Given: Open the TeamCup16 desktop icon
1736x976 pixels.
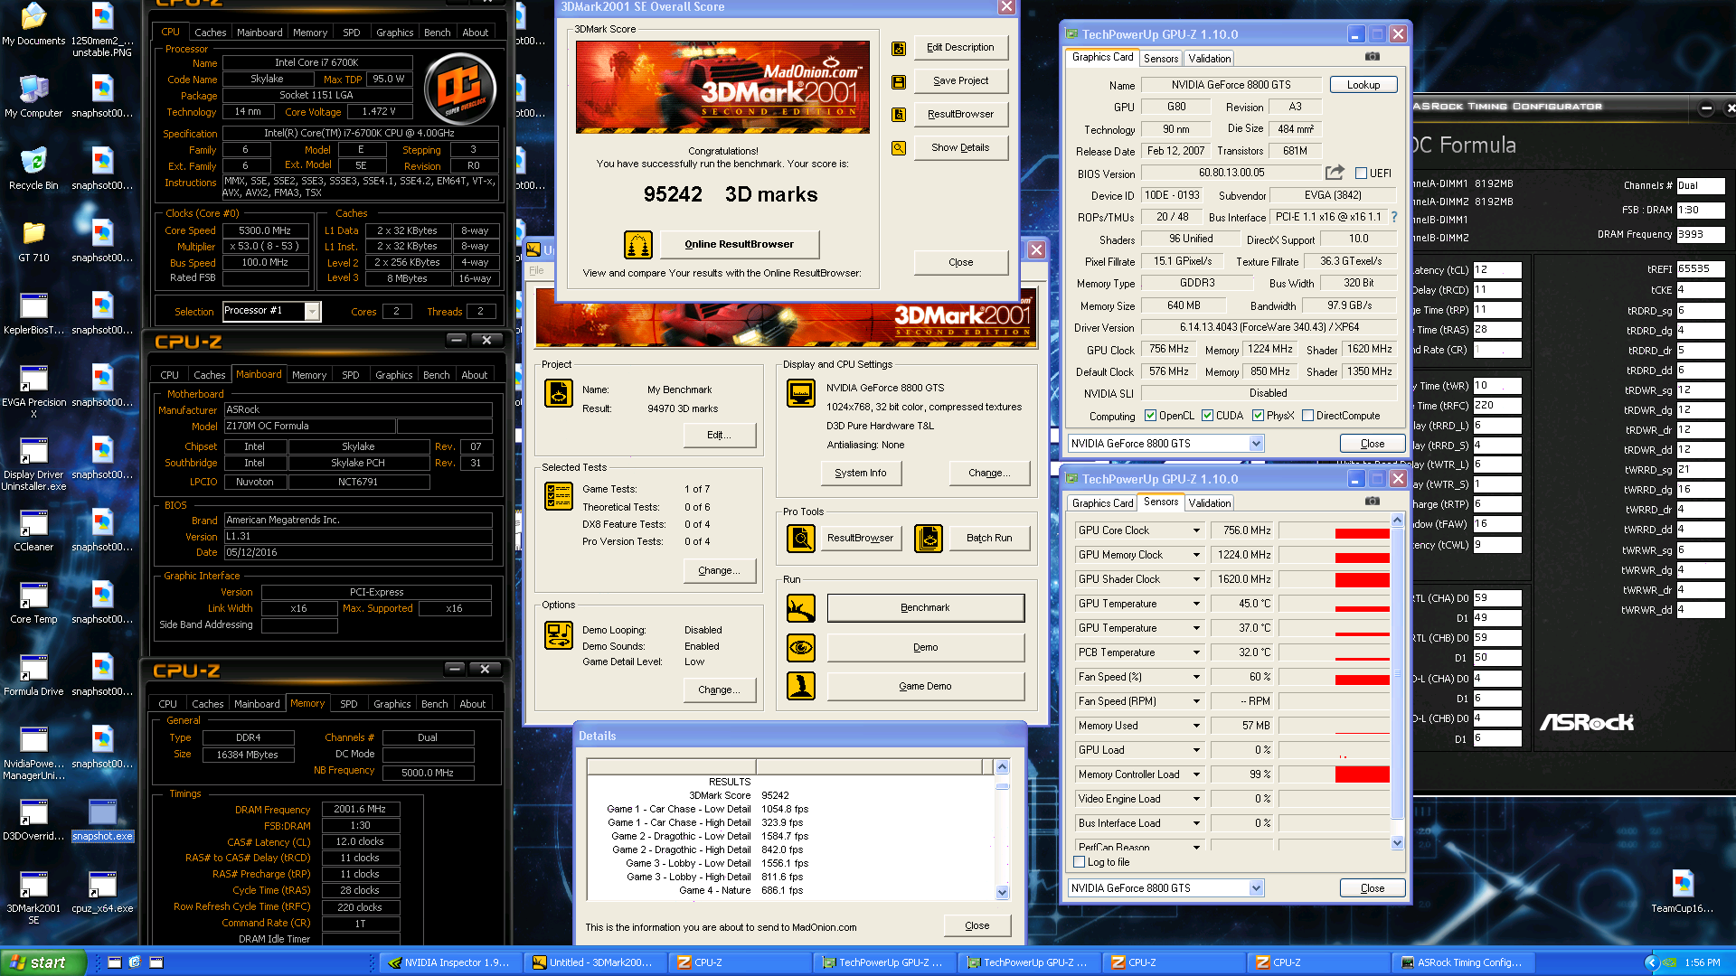Looking at the screenshot, I should (1682, 892).
